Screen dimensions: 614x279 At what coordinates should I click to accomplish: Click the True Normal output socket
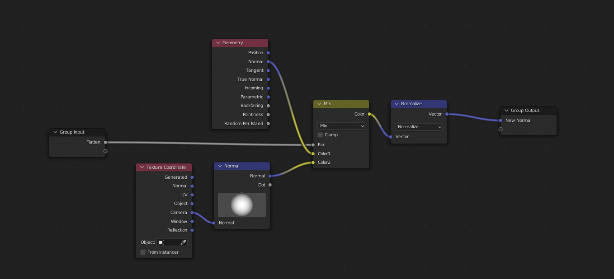click(x=268, y=79)
